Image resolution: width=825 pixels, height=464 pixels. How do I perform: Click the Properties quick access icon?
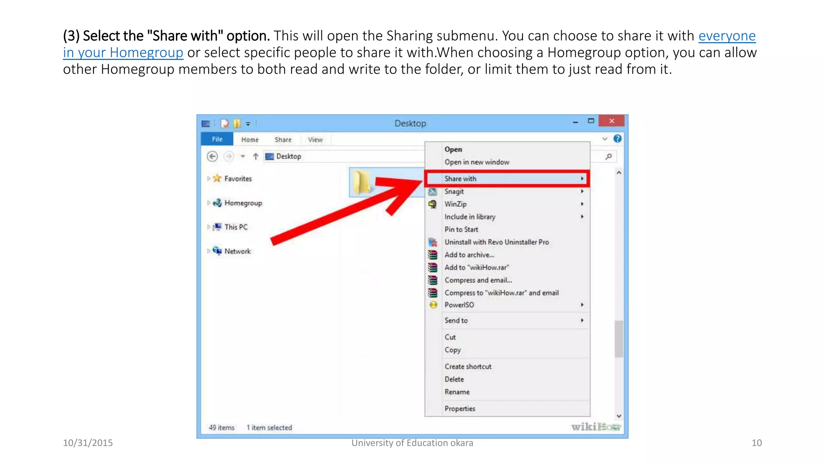pos(224,123)
